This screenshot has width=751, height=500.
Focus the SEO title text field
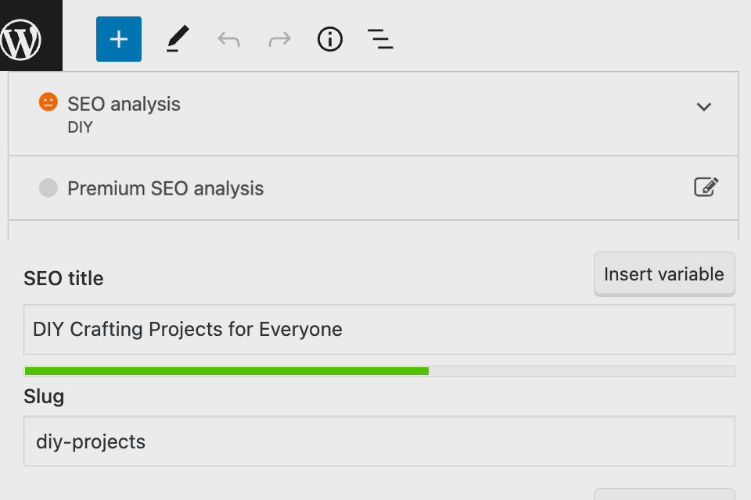coord(379,329)
